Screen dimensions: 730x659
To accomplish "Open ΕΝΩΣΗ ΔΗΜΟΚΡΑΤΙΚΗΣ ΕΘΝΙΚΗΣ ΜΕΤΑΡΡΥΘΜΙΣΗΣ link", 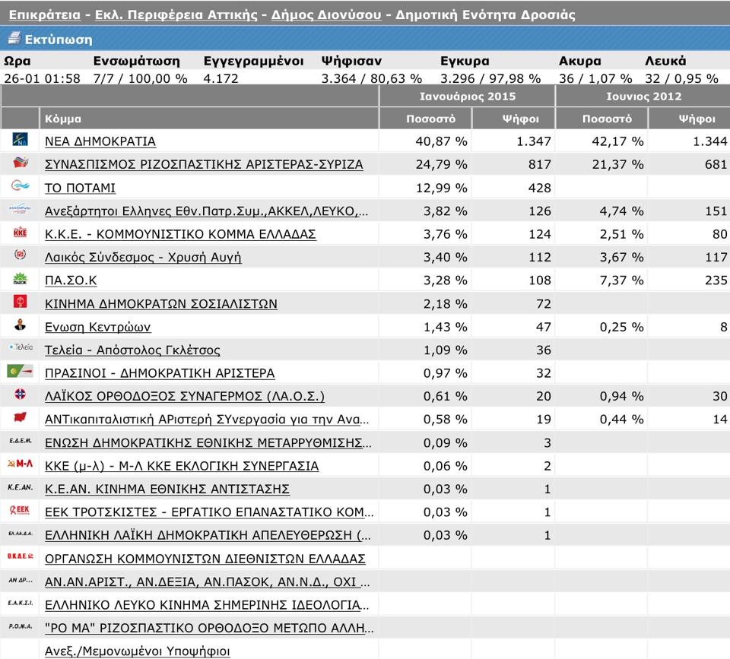I will [x=208, y=442].
